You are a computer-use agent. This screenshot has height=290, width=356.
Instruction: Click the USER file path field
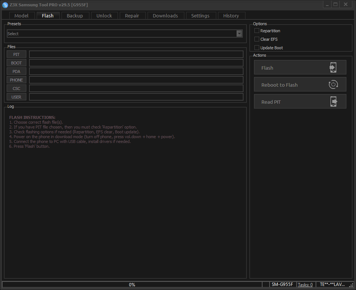[x=136, y=97]
